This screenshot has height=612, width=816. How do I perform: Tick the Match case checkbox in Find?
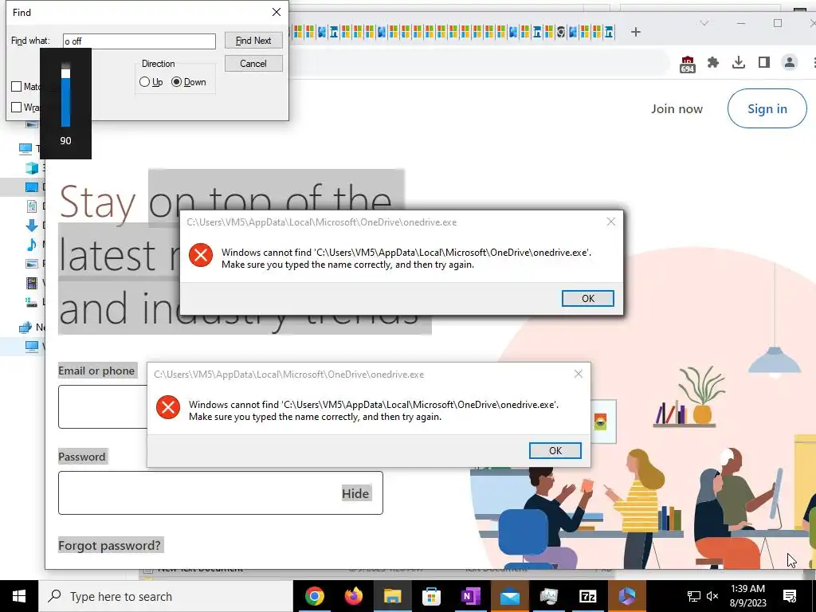[x=17, y=86]
